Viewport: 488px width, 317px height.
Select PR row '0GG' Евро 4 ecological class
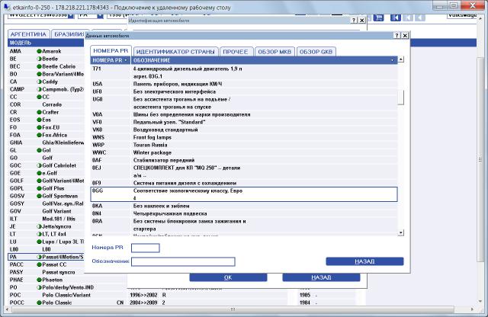tap(244, 194)
